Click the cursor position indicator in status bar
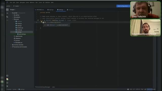162x91 pixels. [131, 89]
